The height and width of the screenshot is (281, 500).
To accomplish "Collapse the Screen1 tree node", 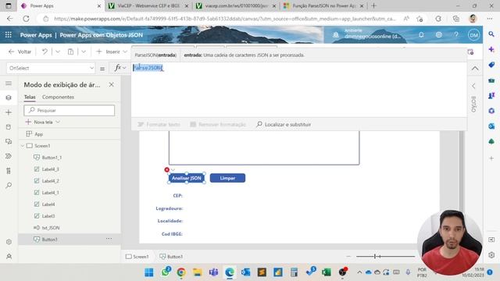I will pos(23,146).
